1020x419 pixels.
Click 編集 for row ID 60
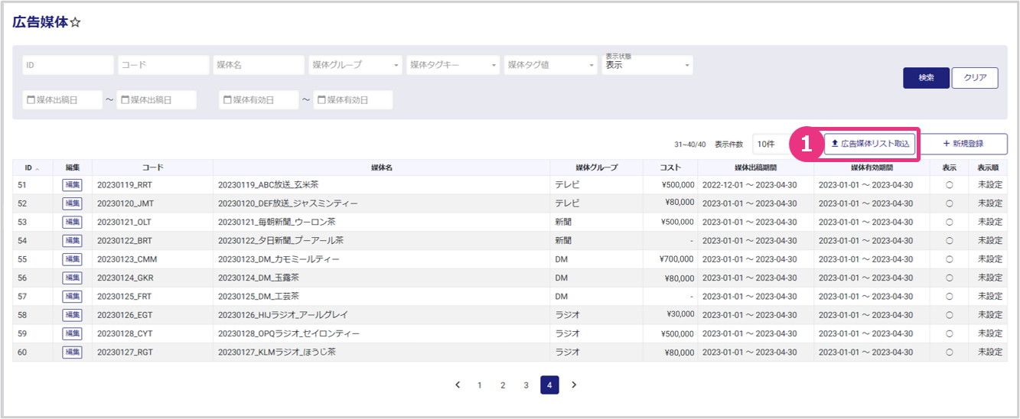(72, 352)
